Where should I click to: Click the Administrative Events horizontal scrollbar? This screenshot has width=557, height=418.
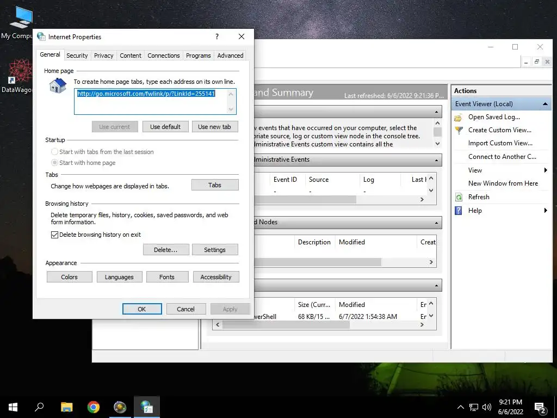[x=305, y=199]
